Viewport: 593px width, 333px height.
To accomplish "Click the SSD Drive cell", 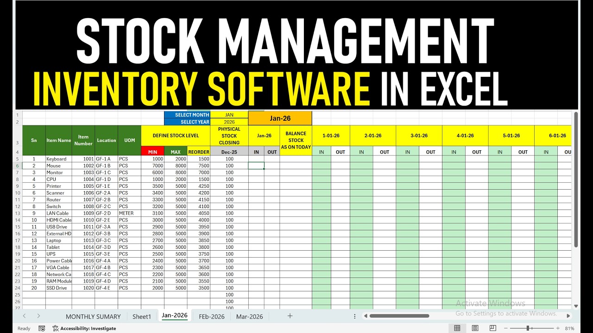I will pos(59,288).
